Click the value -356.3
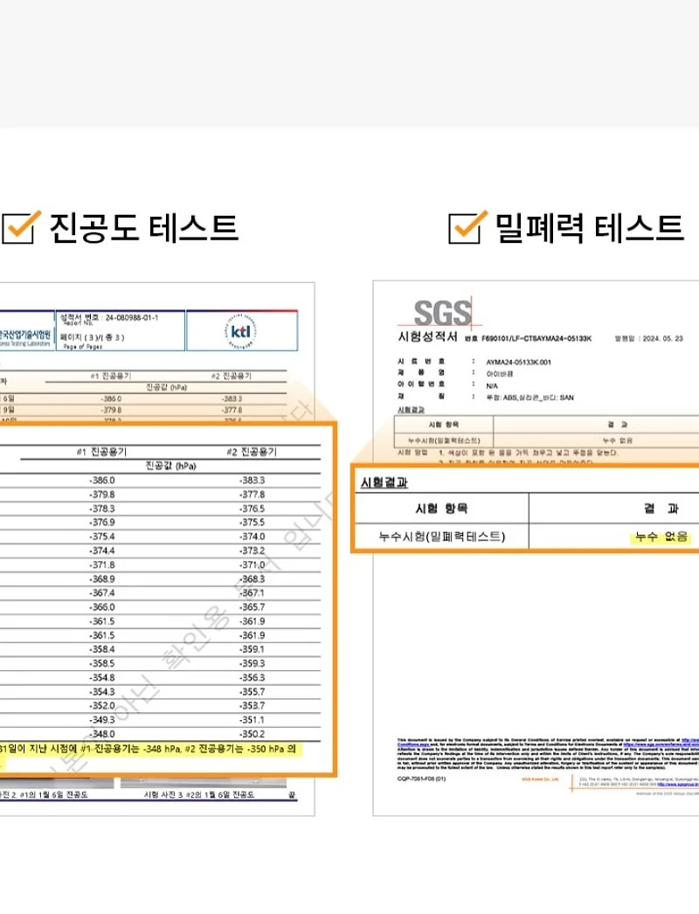 point(252,678)
